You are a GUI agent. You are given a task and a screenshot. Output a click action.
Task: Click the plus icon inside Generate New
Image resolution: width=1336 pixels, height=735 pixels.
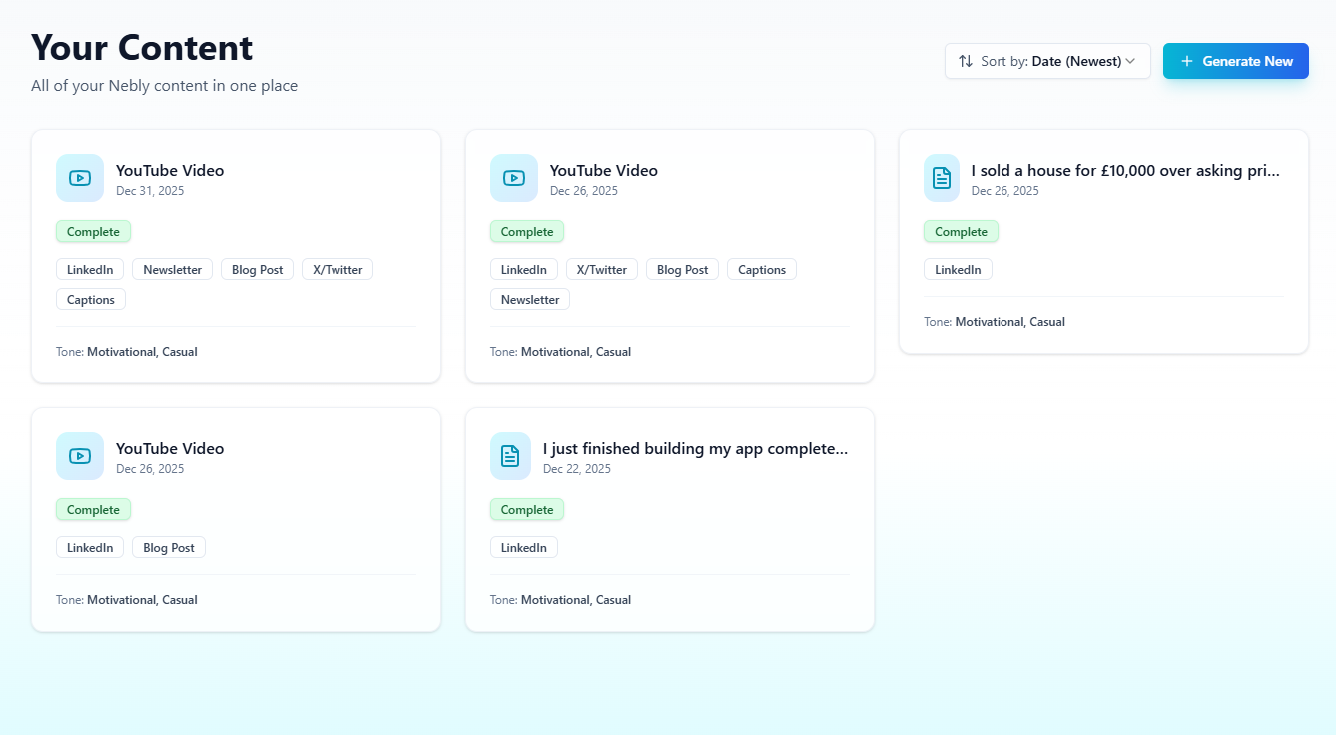[x=1186, y=61]
